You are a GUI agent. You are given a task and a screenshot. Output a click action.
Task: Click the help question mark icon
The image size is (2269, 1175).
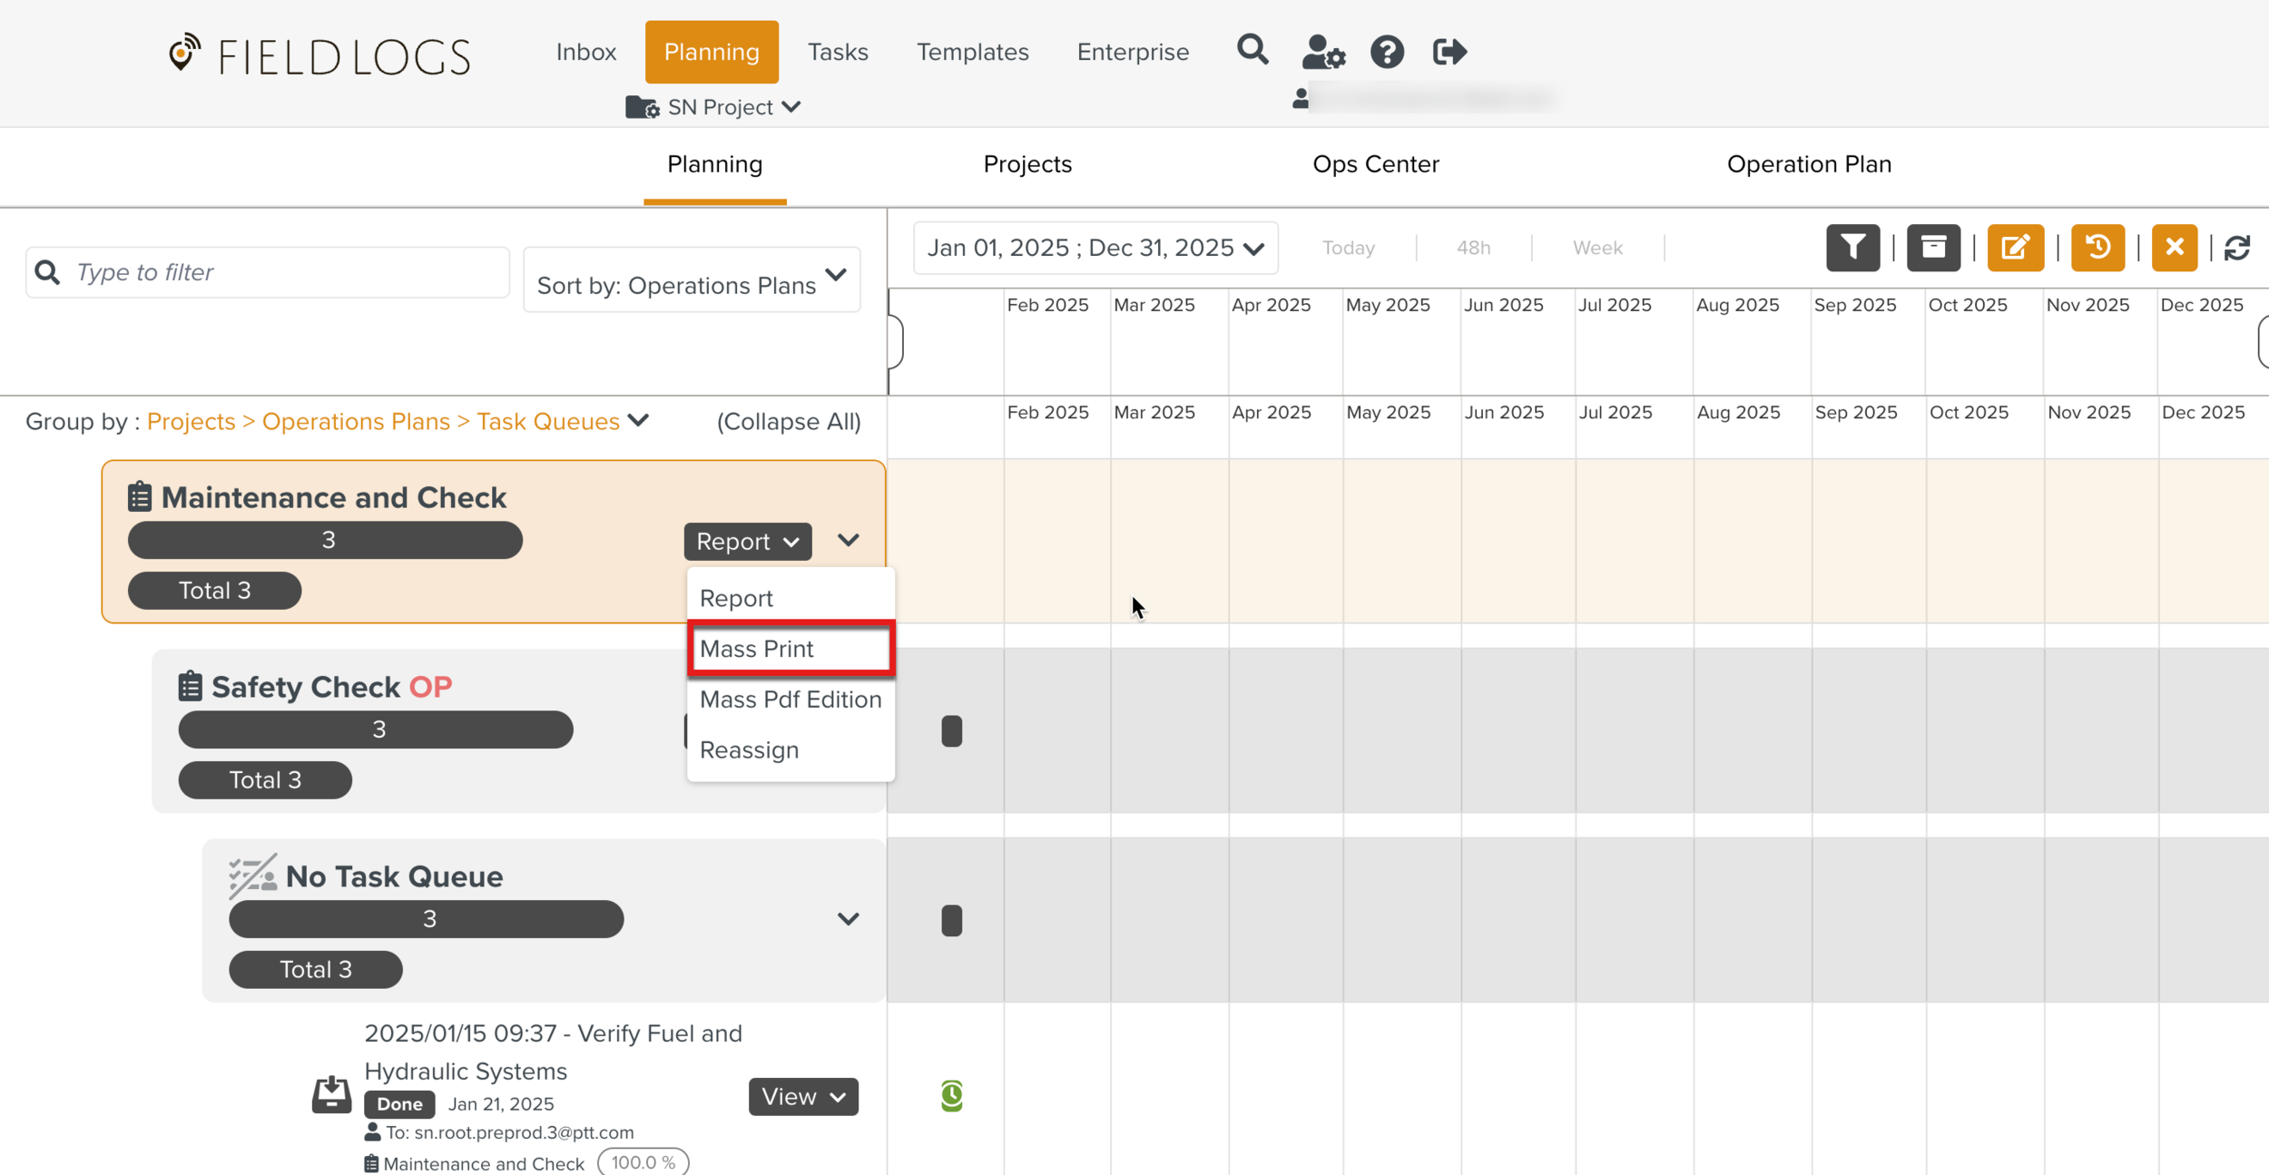[x=1387, y=52]
